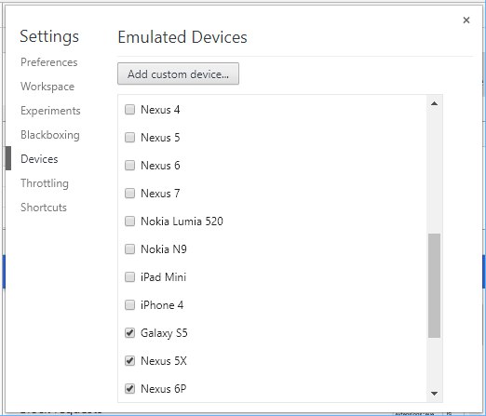The image size is (486, 416).
Task: Click the iPhone 4 label text
Action: tap(162, 305)
